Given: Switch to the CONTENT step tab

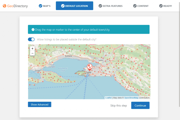Looking at the screenshot, I should (141, 6).
